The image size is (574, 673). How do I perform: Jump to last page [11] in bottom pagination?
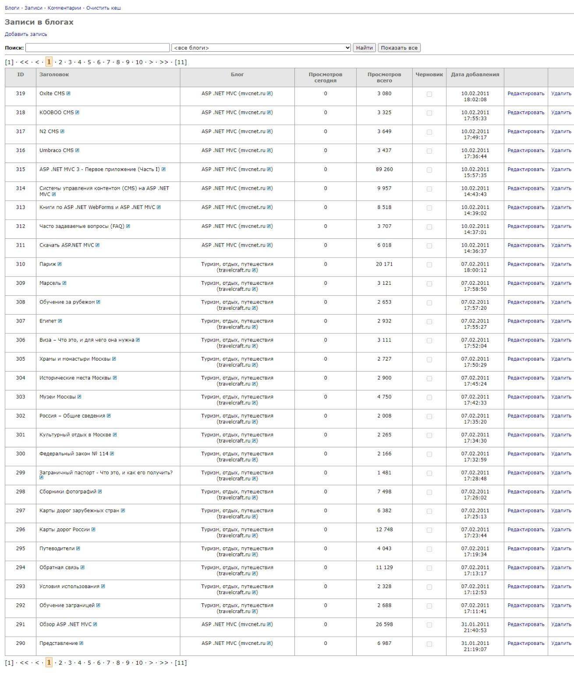click(181, 662)
